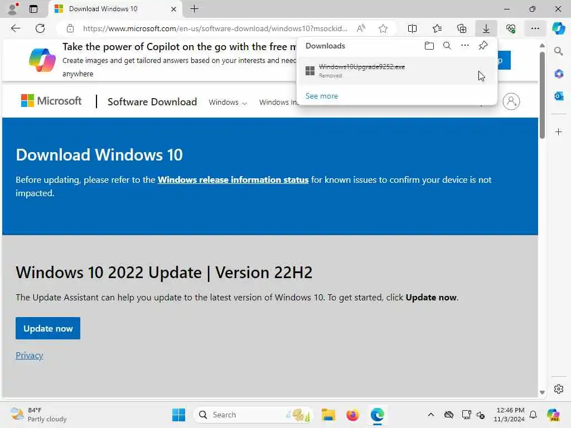View site information lock icon
The height and width of the screenshot is (428, 571).
pyautogui.click(x=70, y=28)
